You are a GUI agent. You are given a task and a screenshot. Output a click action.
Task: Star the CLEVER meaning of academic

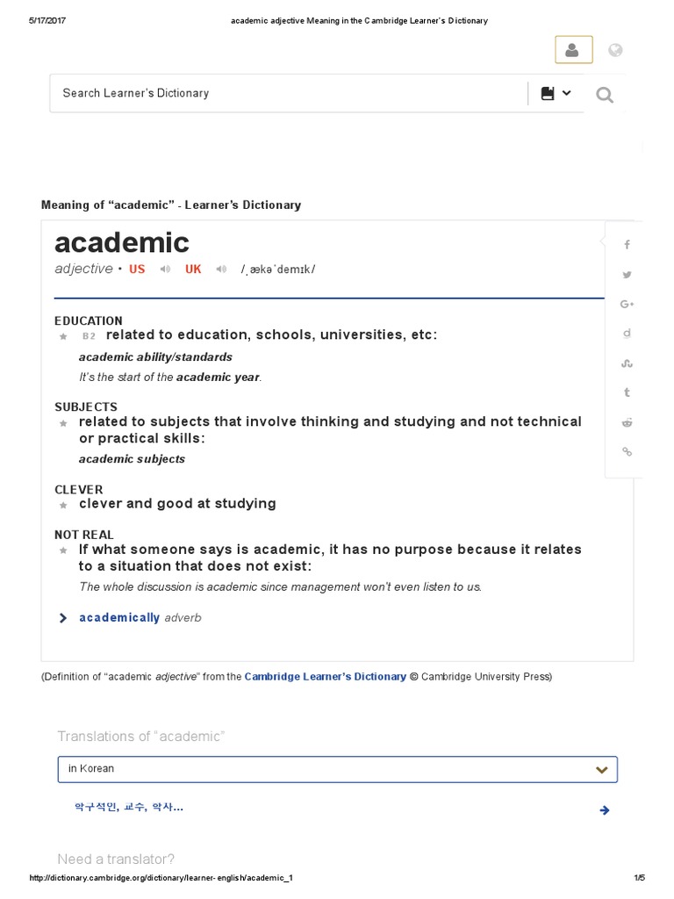(x=63, y=505)
